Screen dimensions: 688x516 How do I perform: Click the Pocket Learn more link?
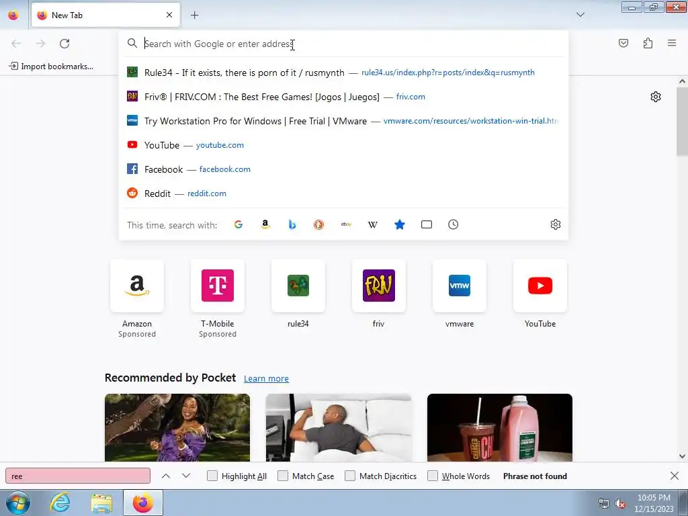(x=266, y=378)
